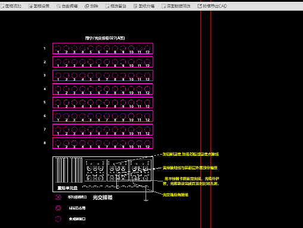Open the 图框添加 tool in toolbar
Image resolution: width=303 pixels, height=228 pixels.
(x=11, y=6)
